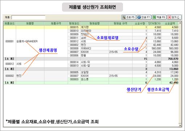The width and height of the screenshot is (185, 131).
Task: Select material code 000013 cell
Action: (x=74, y=65)
